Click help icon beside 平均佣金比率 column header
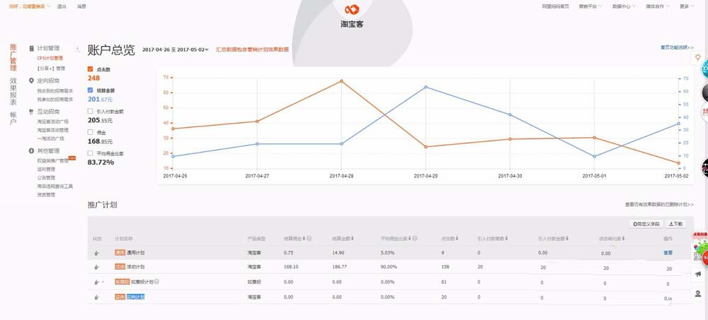This screenshot has height=320, width=708. pos(414,239)
